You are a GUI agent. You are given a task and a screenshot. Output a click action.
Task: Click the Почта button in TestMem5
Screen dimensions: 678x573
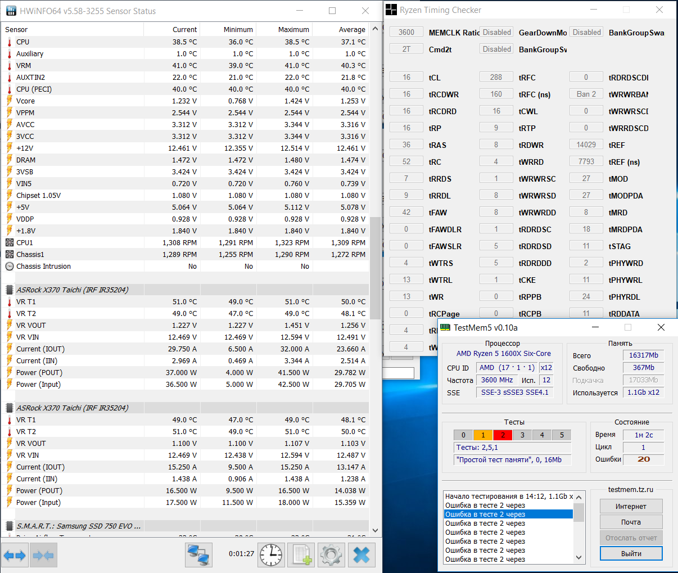point(631,522)
